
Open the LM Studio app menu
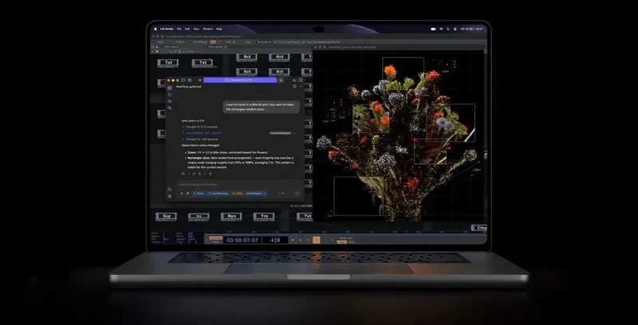click(x=167, y=29)
